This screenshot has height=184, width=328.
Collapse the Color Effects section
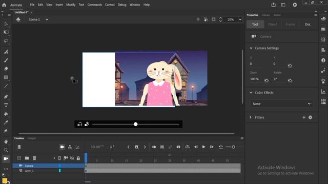[x=251, y=93]
